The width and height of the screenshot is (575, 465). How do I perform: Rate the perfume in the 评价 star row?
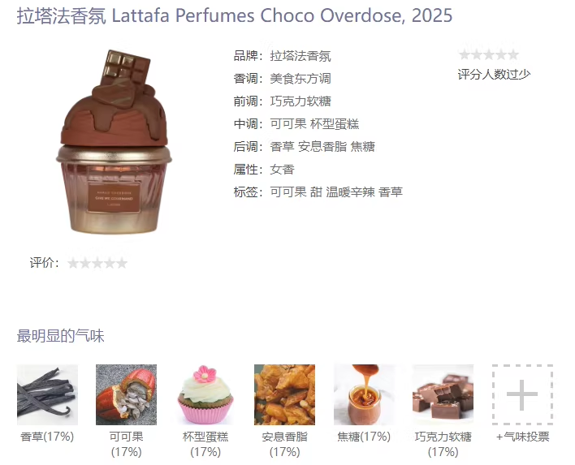97,263
